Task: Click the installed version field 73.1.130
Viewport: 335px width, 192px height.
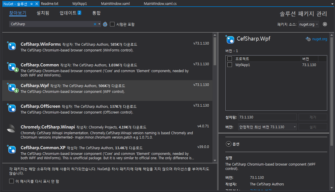Action: click(268, 117)
